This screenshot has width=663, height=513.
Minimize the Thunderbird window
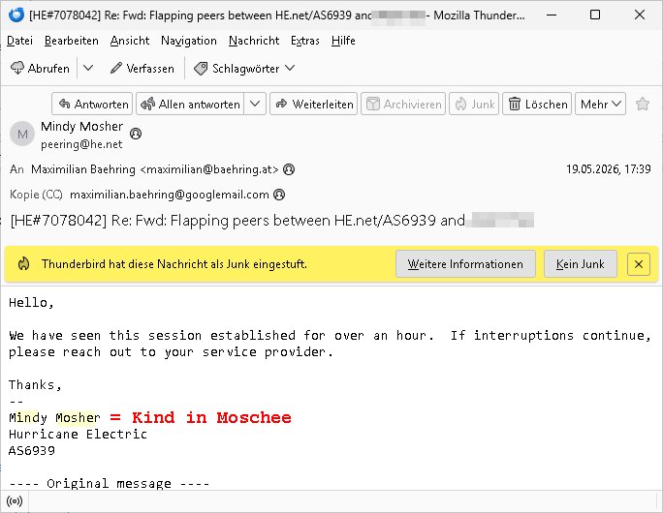tap(552, 15)
